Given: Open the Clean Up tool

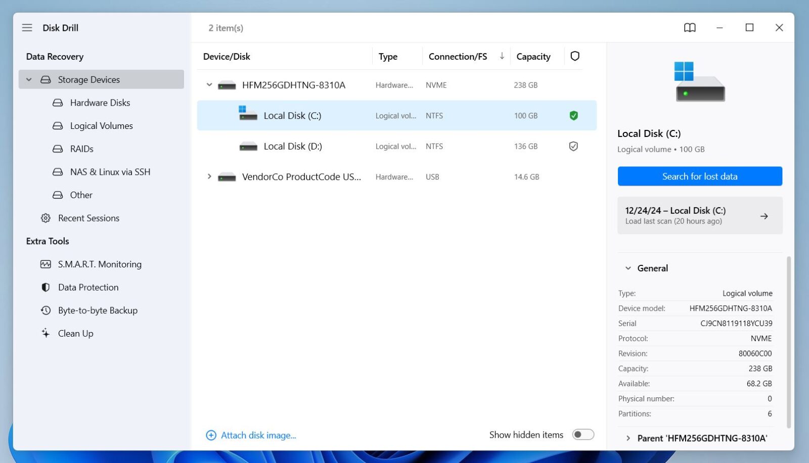Looking at the screenshot, I should click(x=75, y=333).
